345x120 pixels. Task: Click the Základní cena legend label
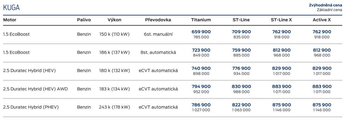329,10
